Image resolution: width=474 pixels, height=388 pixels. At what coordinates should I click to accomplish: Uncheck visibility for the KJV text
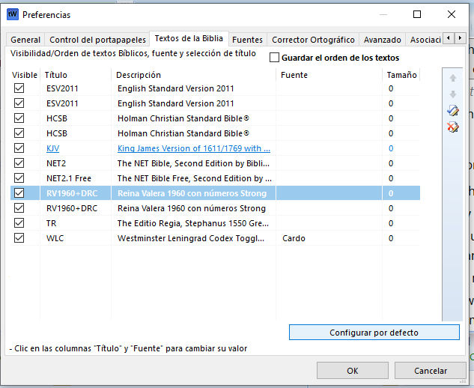pos(19,148)
